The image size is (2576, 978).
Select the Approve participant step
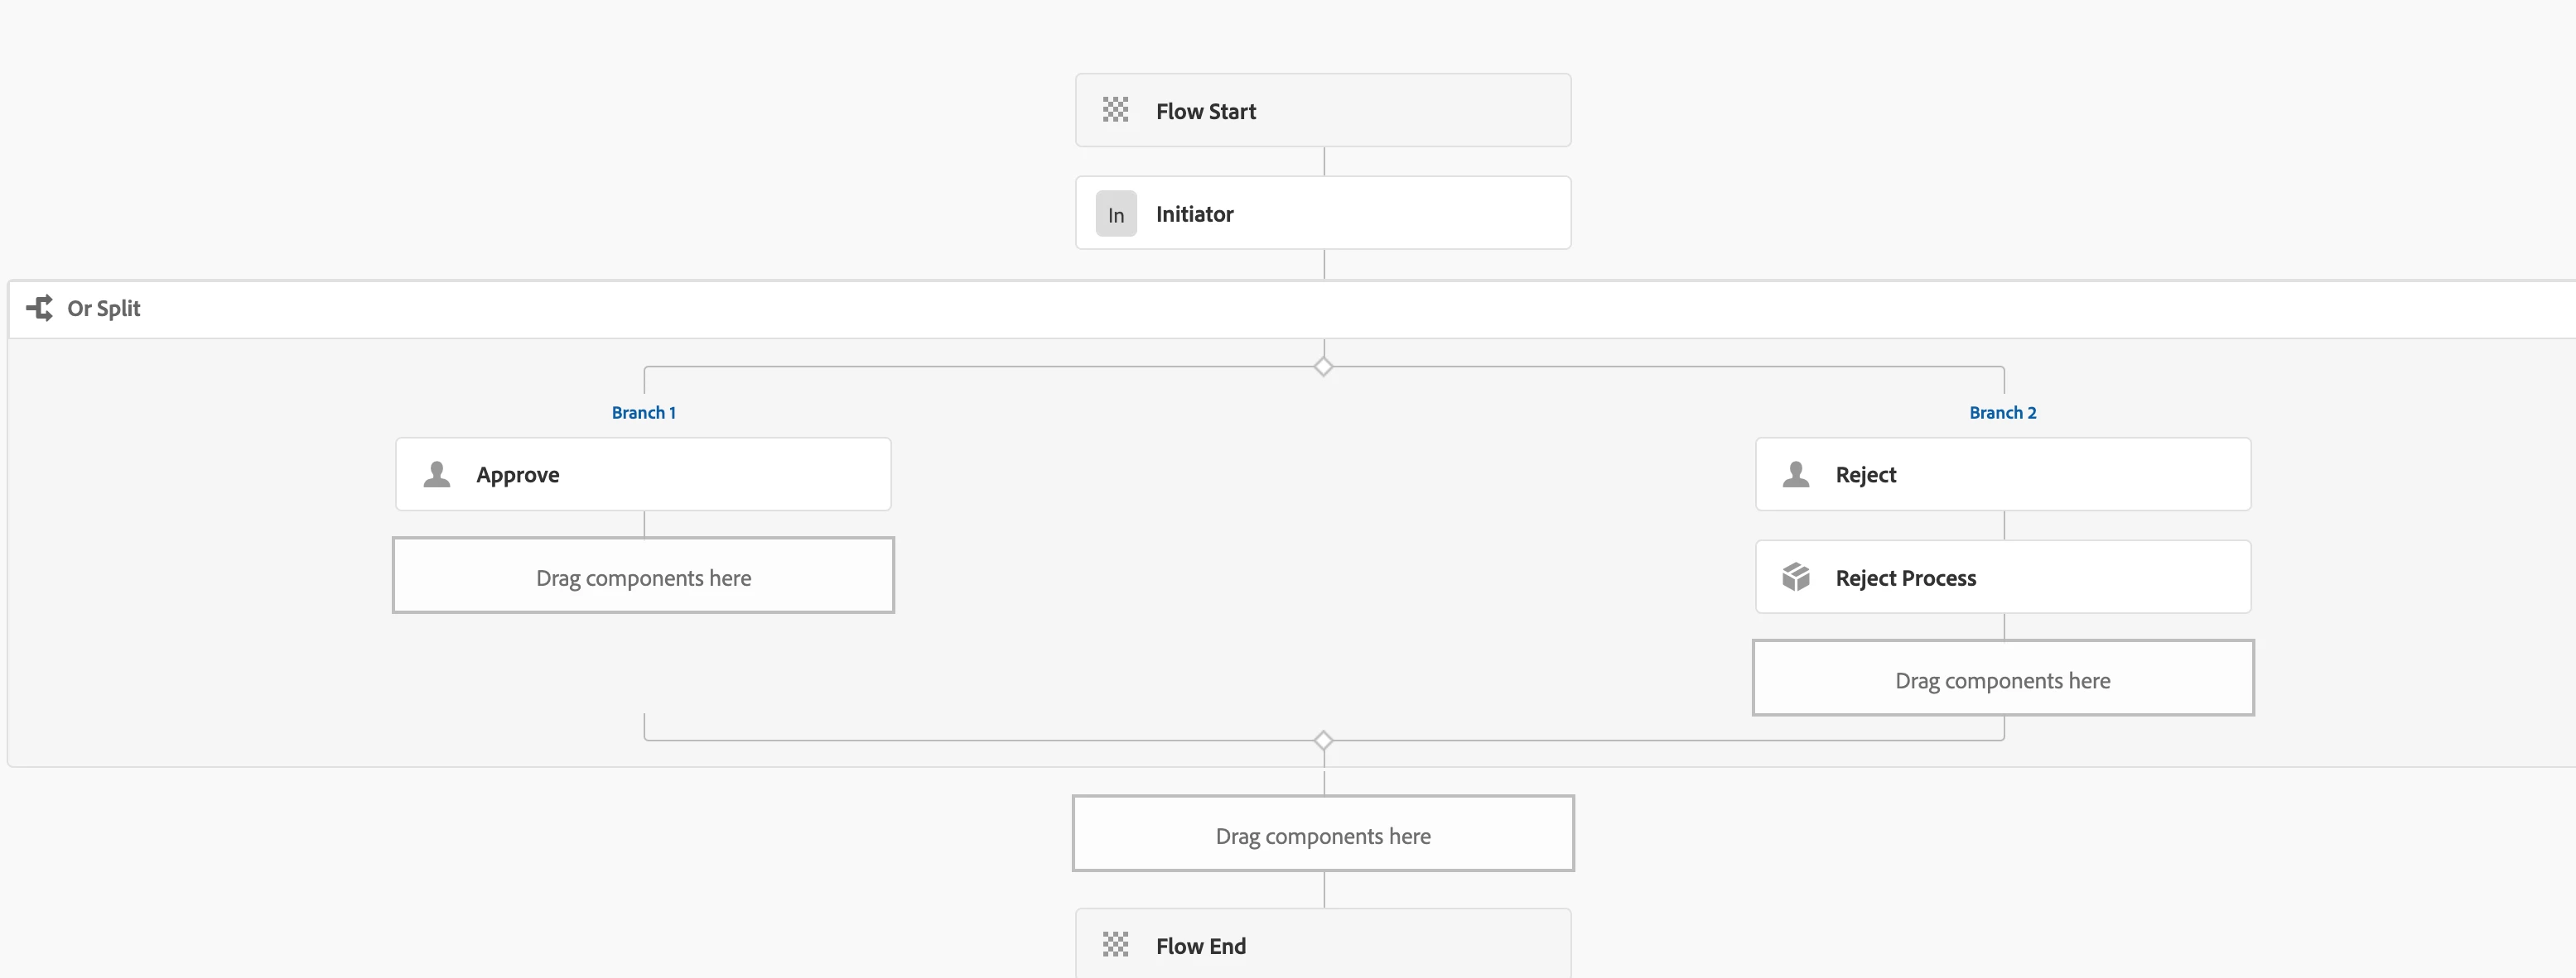[680, 474]
